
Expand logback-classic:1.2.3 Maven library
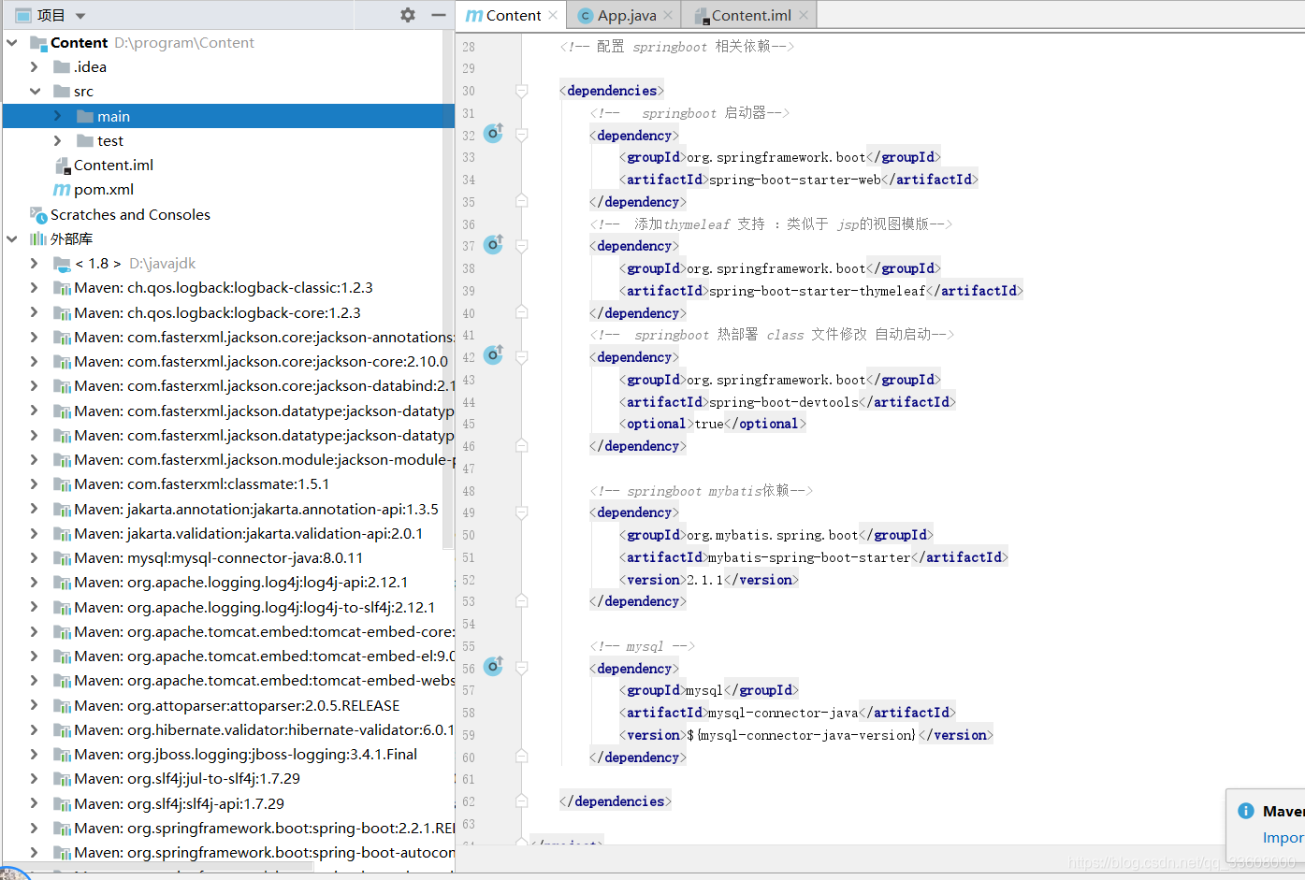35,287
